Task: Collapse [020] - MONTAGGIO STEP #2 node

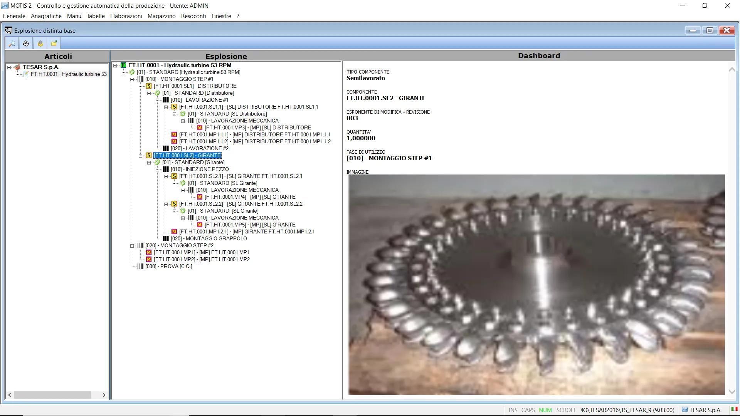Action: pos(132,245)
